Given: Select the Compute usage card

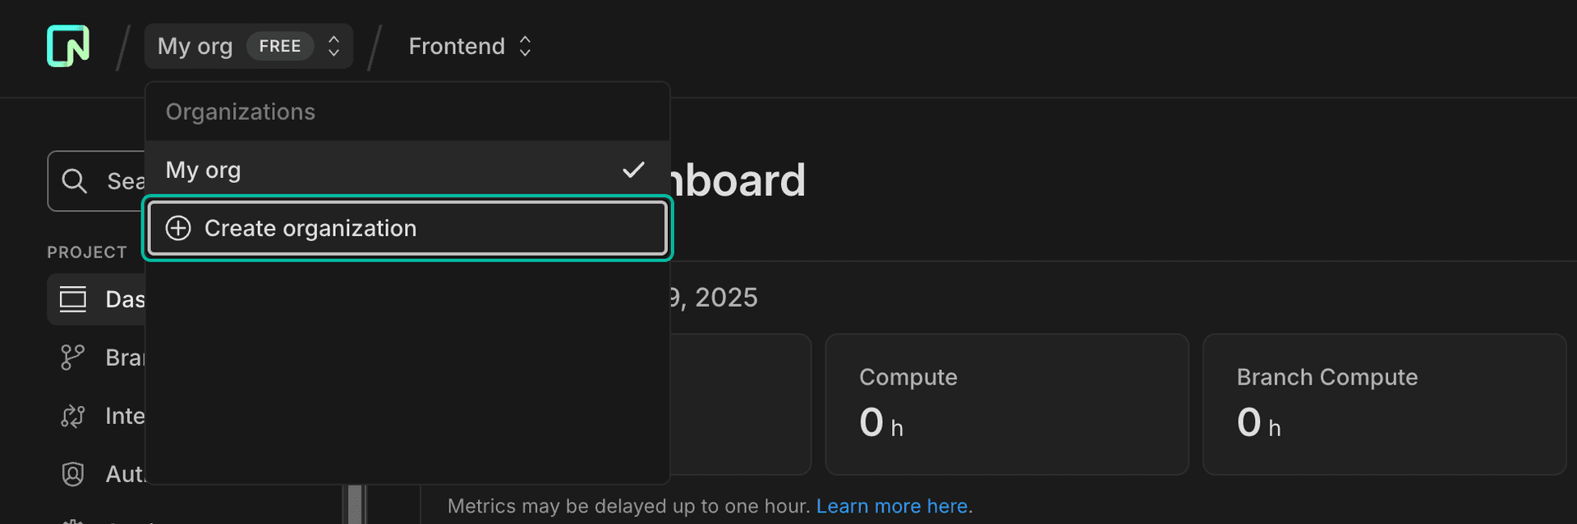Looking at the screenshot, I should pyautogui.click(x=1007, y=403).
